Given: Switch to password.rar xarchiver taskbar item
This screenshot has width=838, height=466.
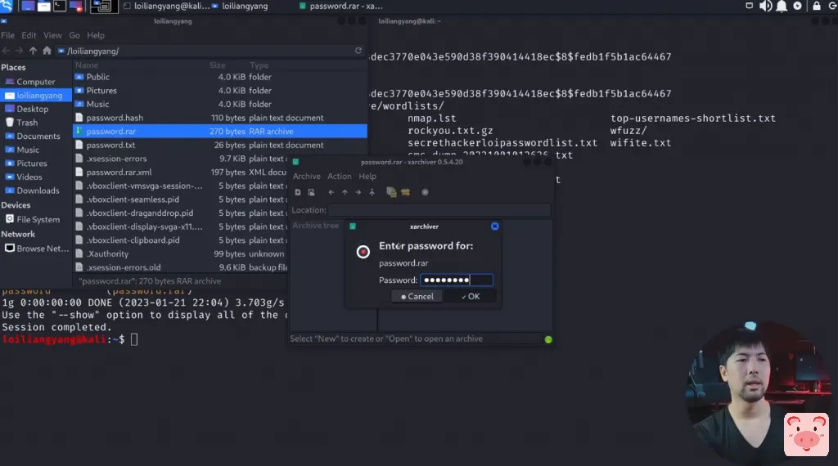Looking at the screenshot, I should (340, 6).
